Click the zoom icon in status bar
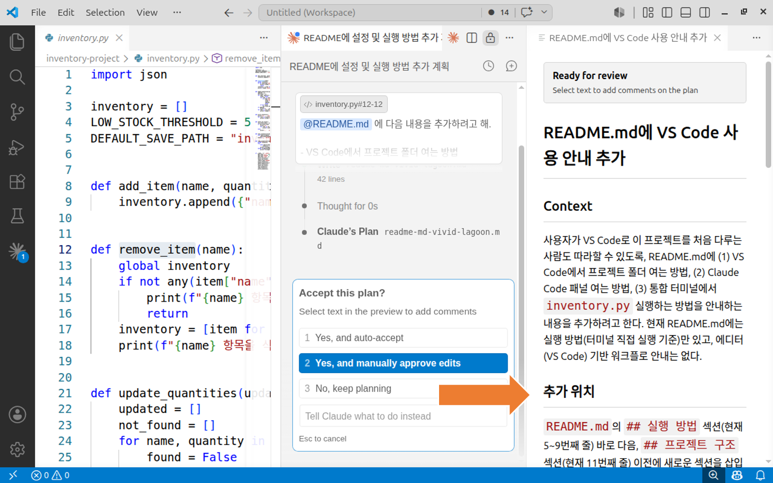Screen dimensions: 773x483 click(x=713, y=475)
